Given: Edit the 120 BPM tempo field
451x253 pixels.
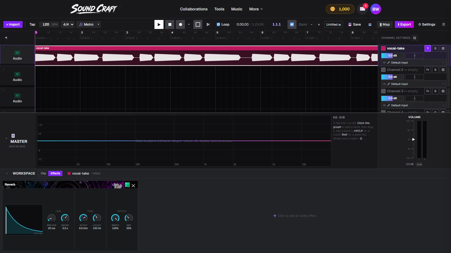Looking at the screenshot, I should 49,24.
